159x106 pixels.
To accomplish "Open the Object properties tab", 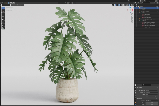I will tap(135, 102).
